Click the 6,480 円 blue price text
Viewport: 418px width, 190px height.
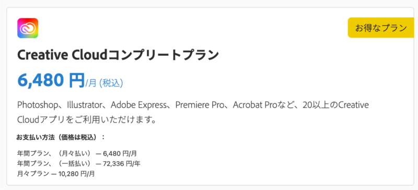(51, 80)
